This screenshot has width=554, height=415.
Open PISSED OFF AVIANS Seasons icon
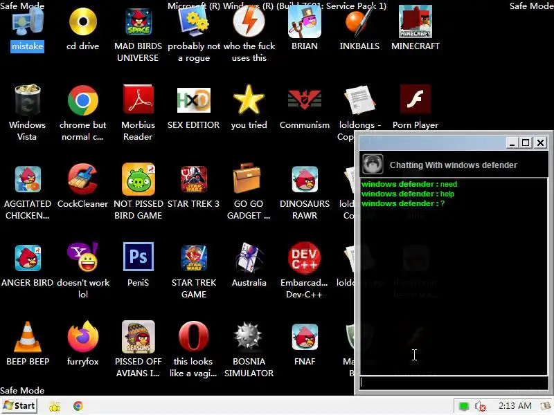[x=138, y=337]
